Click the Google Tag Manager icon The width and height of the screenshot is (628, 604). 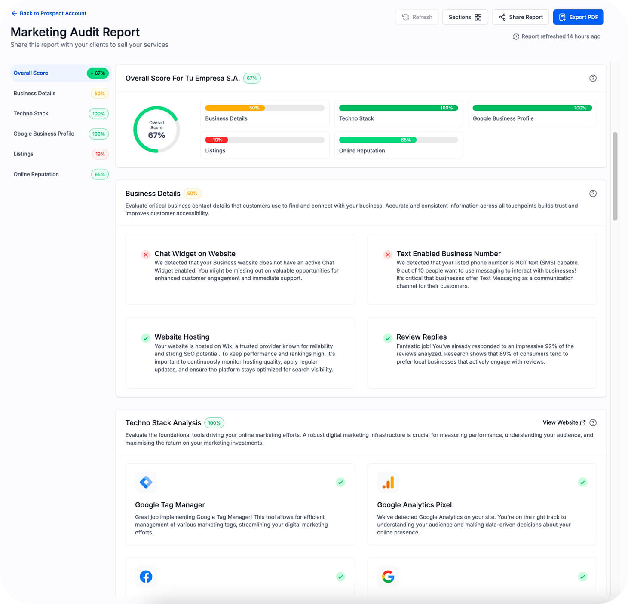coord(146,482)
